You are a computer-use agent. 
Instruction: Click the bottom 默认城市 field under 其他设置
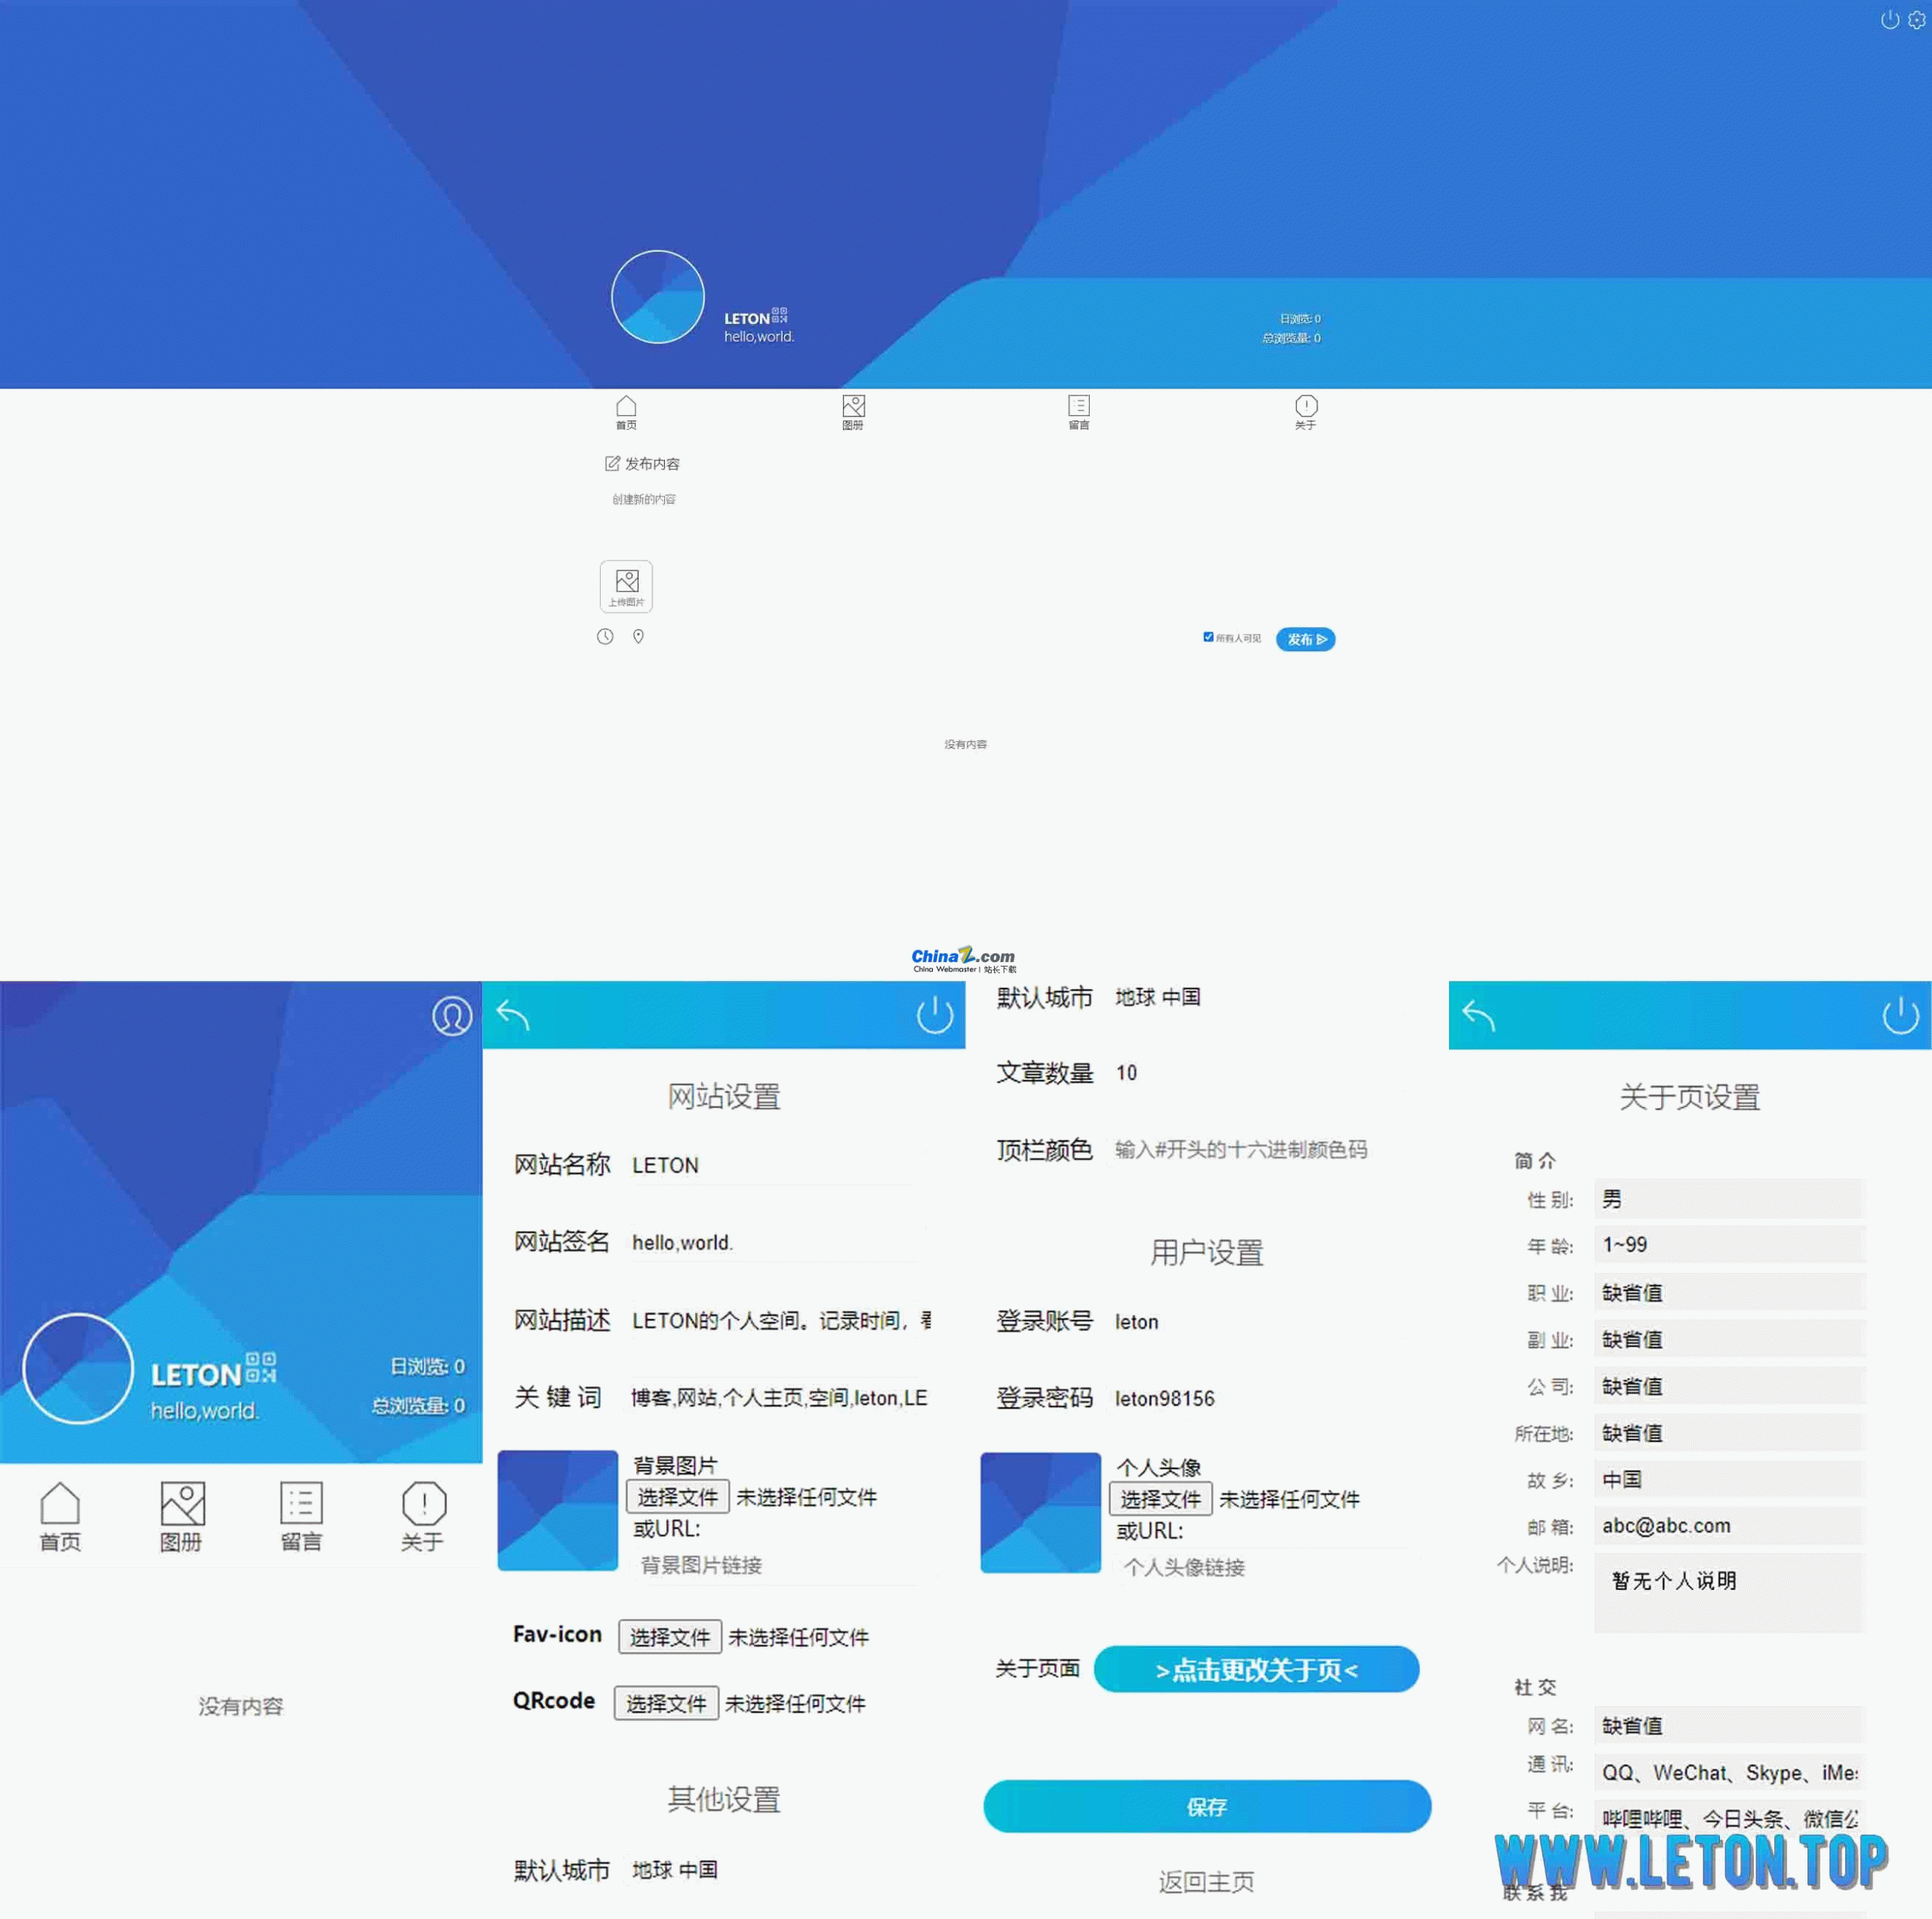tap(779, 1870)
